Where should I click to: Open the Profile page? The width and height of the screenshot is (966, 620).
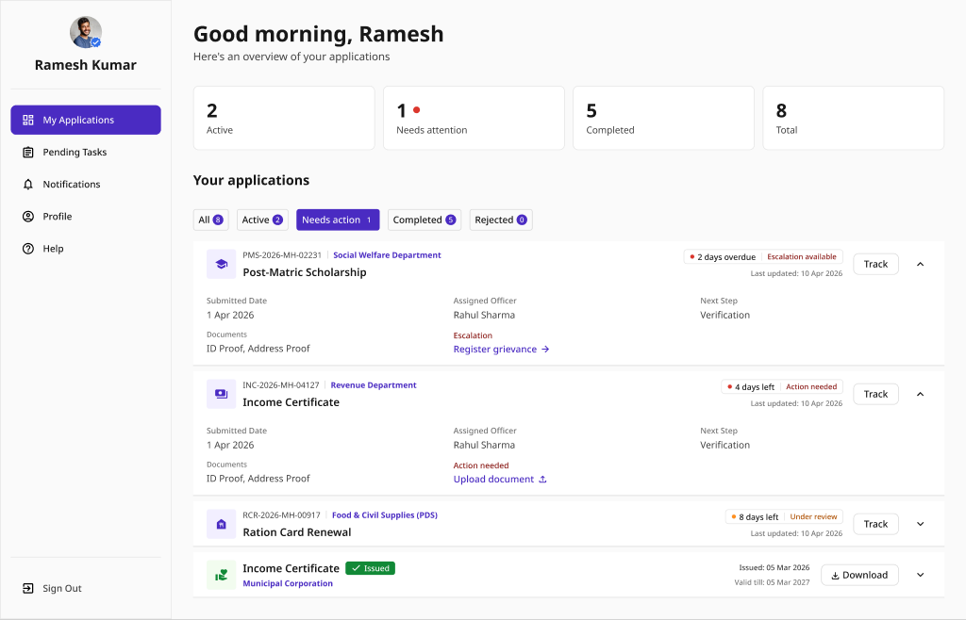pyautogui.click(x=86, y=217)
